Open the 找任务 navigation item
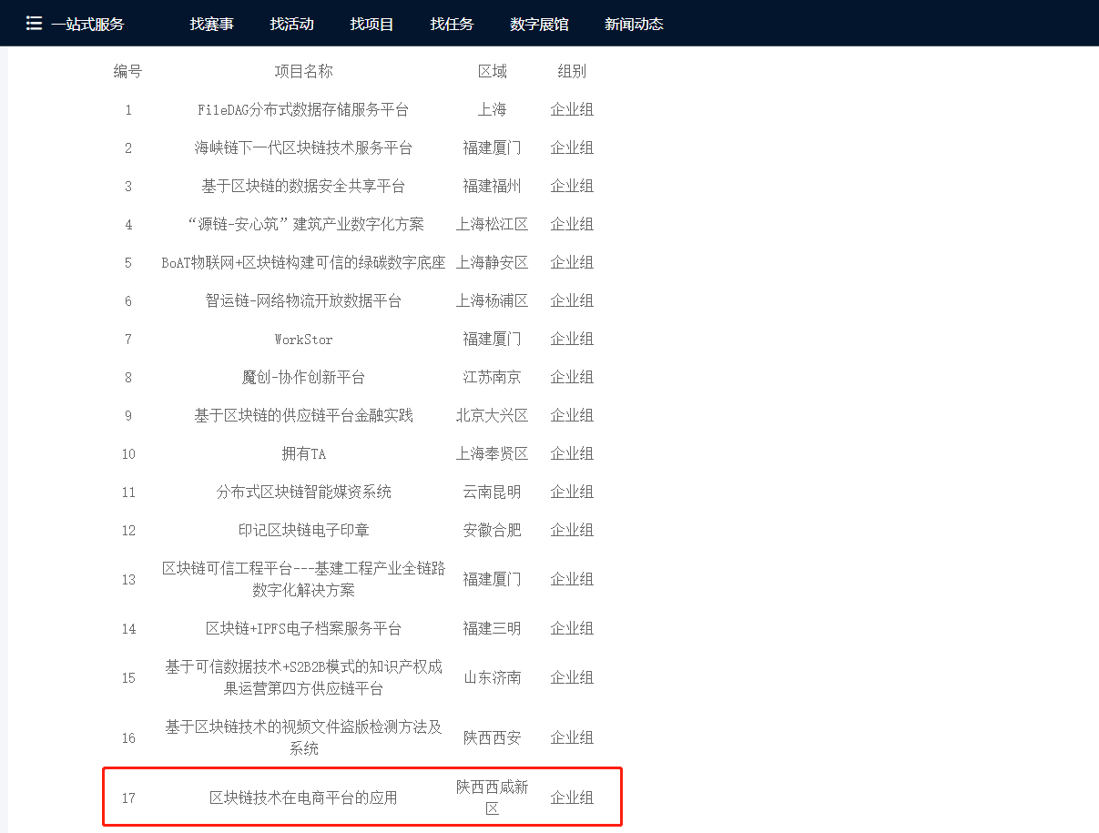Image resolution: width=1099 pixels, height=833 pixels. click(452, 24)
